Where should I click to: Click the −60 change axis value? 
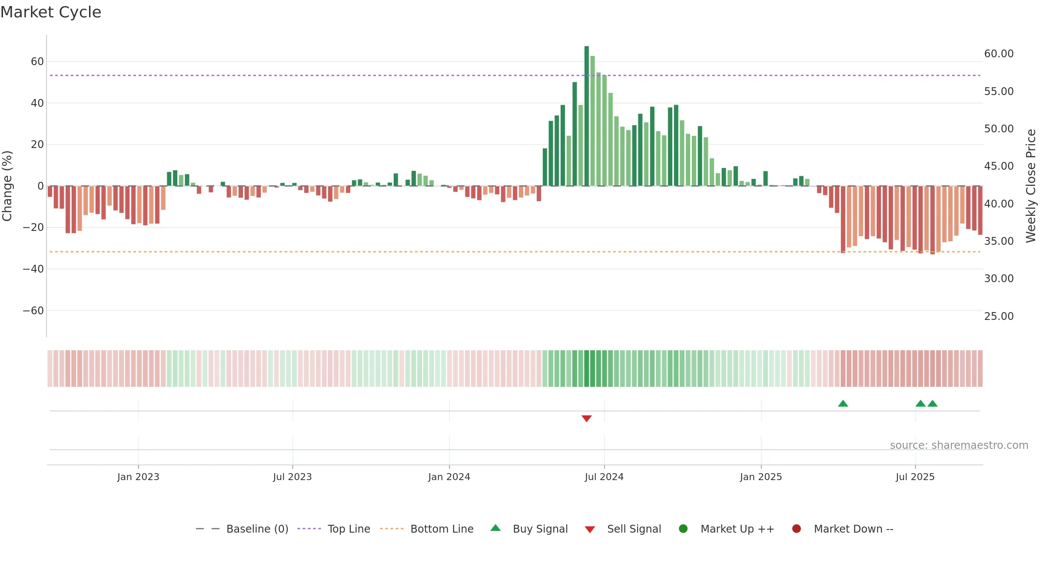coord(33,310)
